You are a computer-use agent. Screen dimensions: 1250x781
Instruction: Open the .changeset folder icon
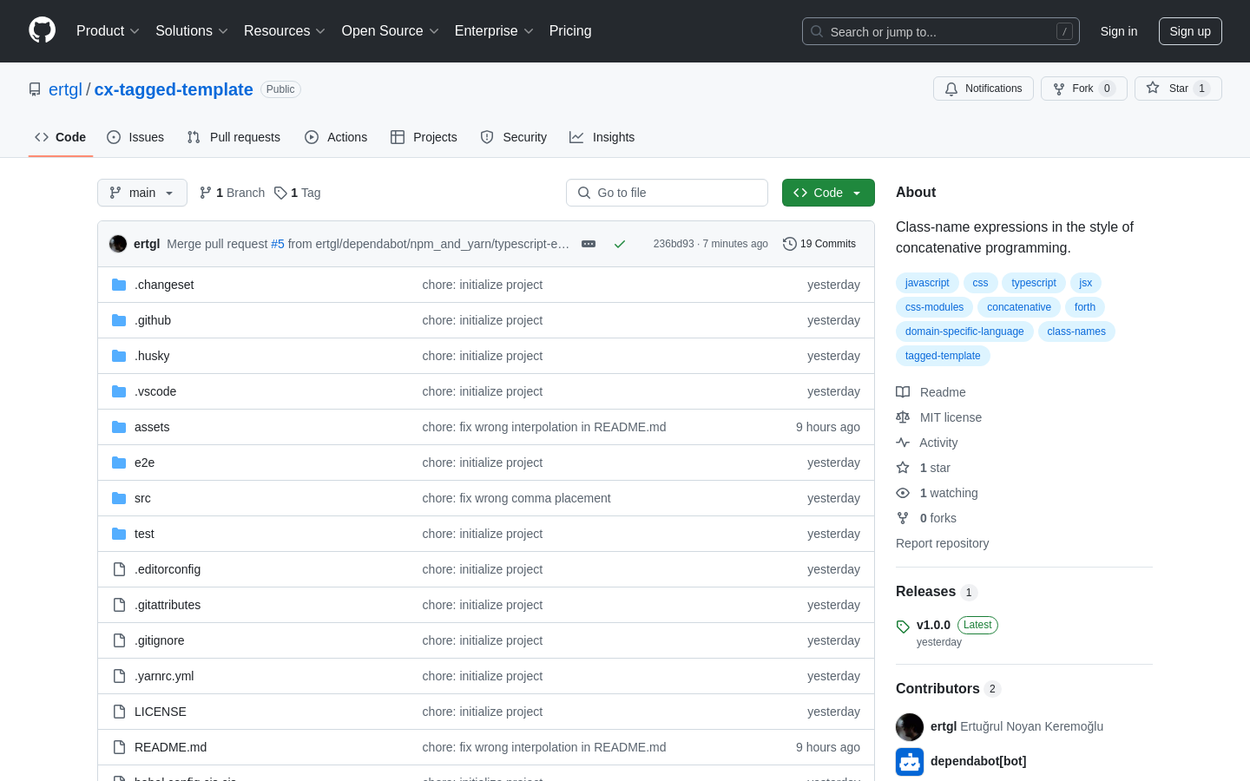pos(119,285)
